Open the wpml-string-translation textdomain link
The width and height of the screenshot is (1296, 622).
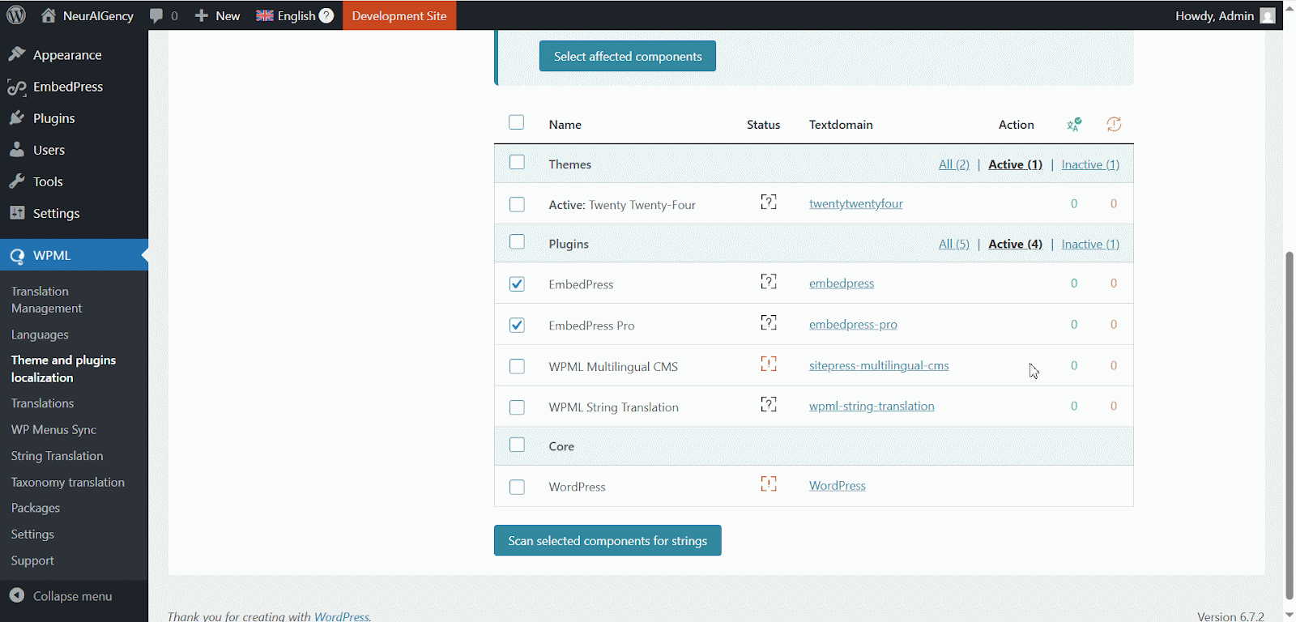[872, 407]
